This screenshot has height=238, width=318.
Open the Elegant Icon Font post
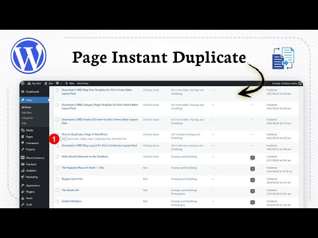72,179
